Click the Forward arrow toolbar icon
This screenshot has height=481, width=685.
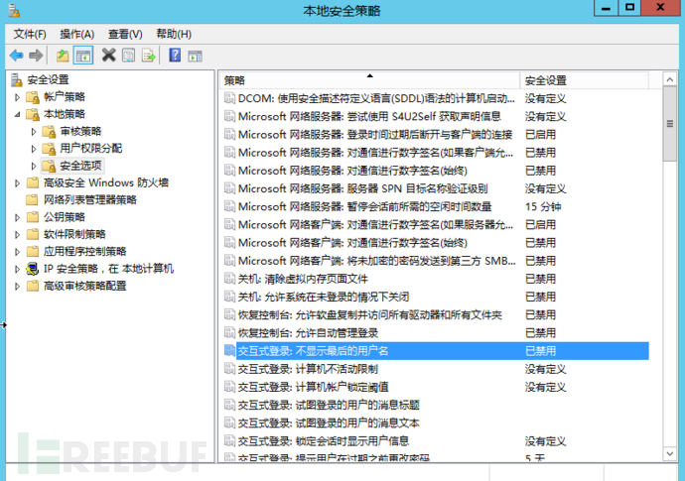click(36, 56)
